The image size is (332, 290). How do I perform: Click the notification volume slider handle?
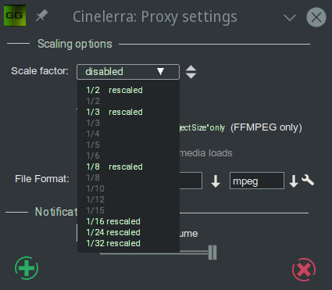(212, 252)
